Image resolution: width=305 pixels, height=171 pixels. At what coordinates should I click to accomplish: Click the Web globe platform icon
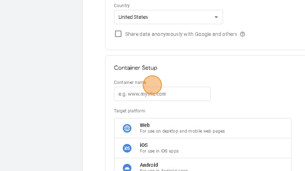pyautogui.click(x=127, y=128)
